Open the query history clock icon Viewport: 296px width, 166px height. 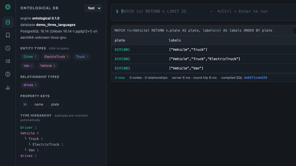tap(8, 48)
